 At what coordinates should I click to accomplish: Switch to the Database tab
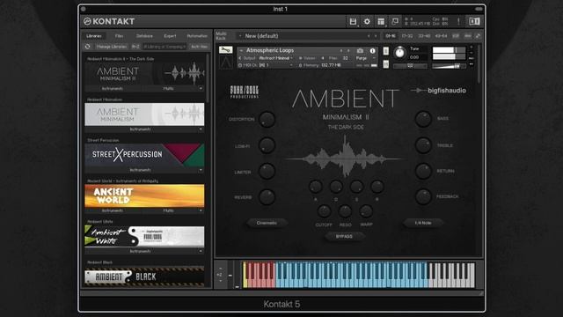144,36
